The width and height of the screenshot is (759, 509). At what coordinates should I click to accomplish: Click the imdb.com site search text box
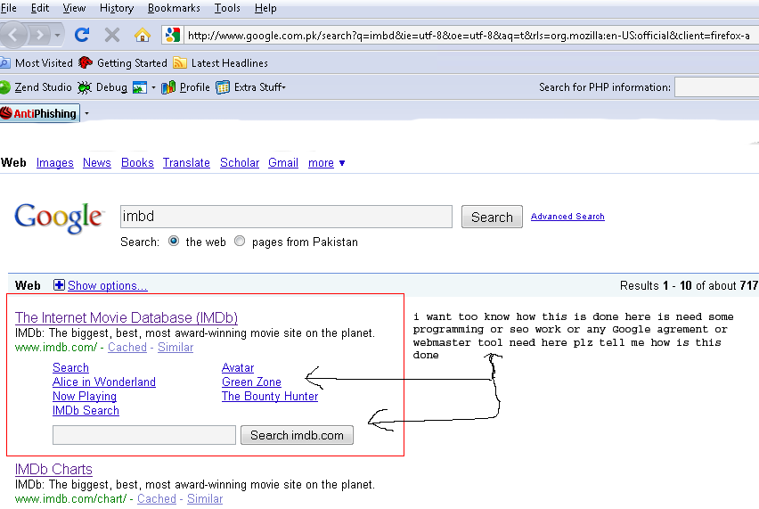point(144,435)
